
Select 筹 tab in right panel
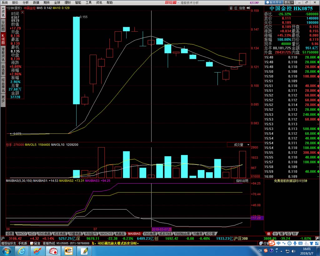(x=282, y=233)
